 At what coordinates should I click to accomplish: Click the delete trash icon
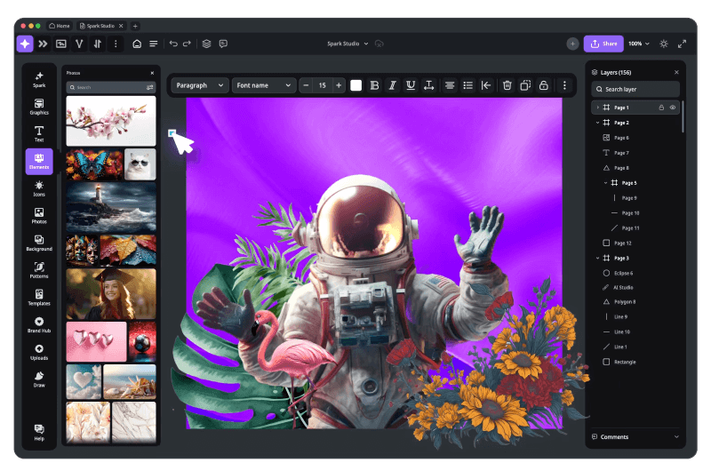click(x=507, y=85)
